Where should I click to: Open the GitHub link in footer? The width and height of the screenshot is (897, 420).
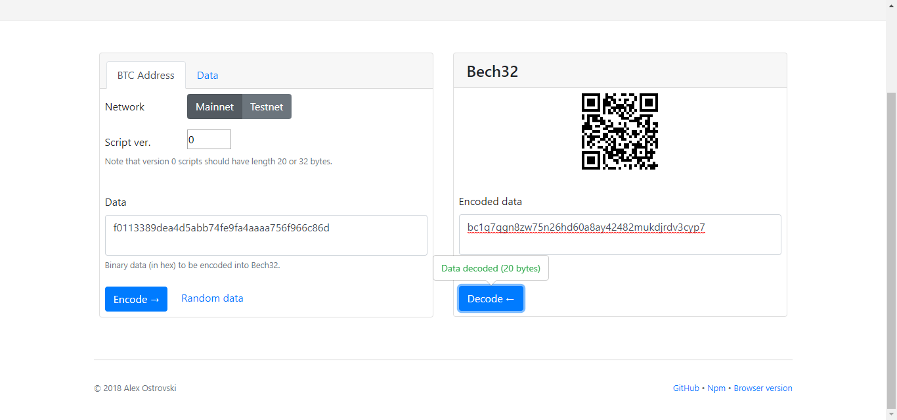click(686, 388)
